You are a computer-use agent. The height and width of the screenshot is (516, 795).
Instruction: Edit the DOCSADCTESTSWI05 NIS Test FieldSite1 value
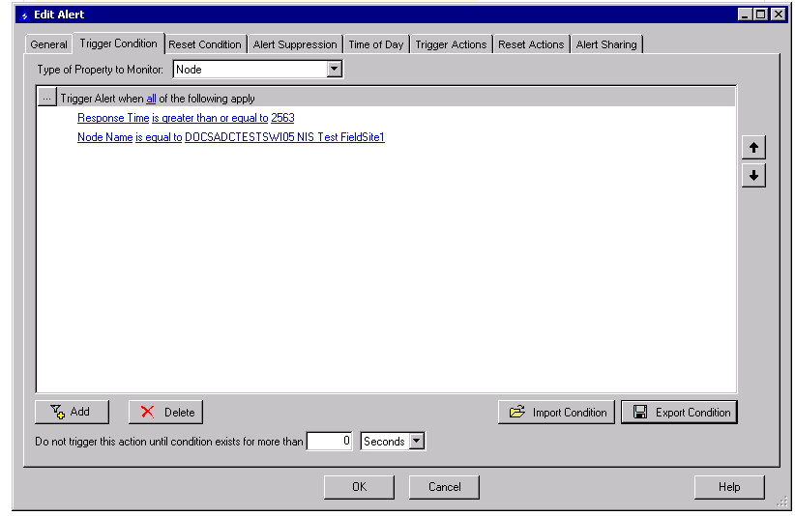284,136
